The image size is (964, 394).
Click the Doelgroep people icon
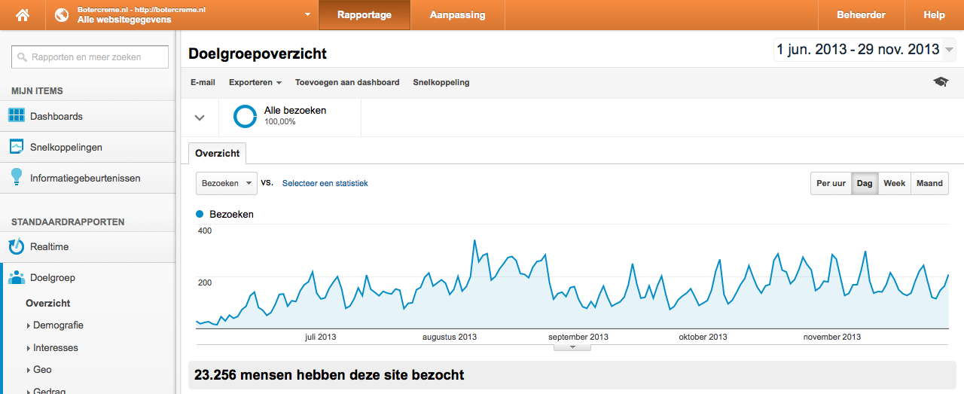point(17,278)
